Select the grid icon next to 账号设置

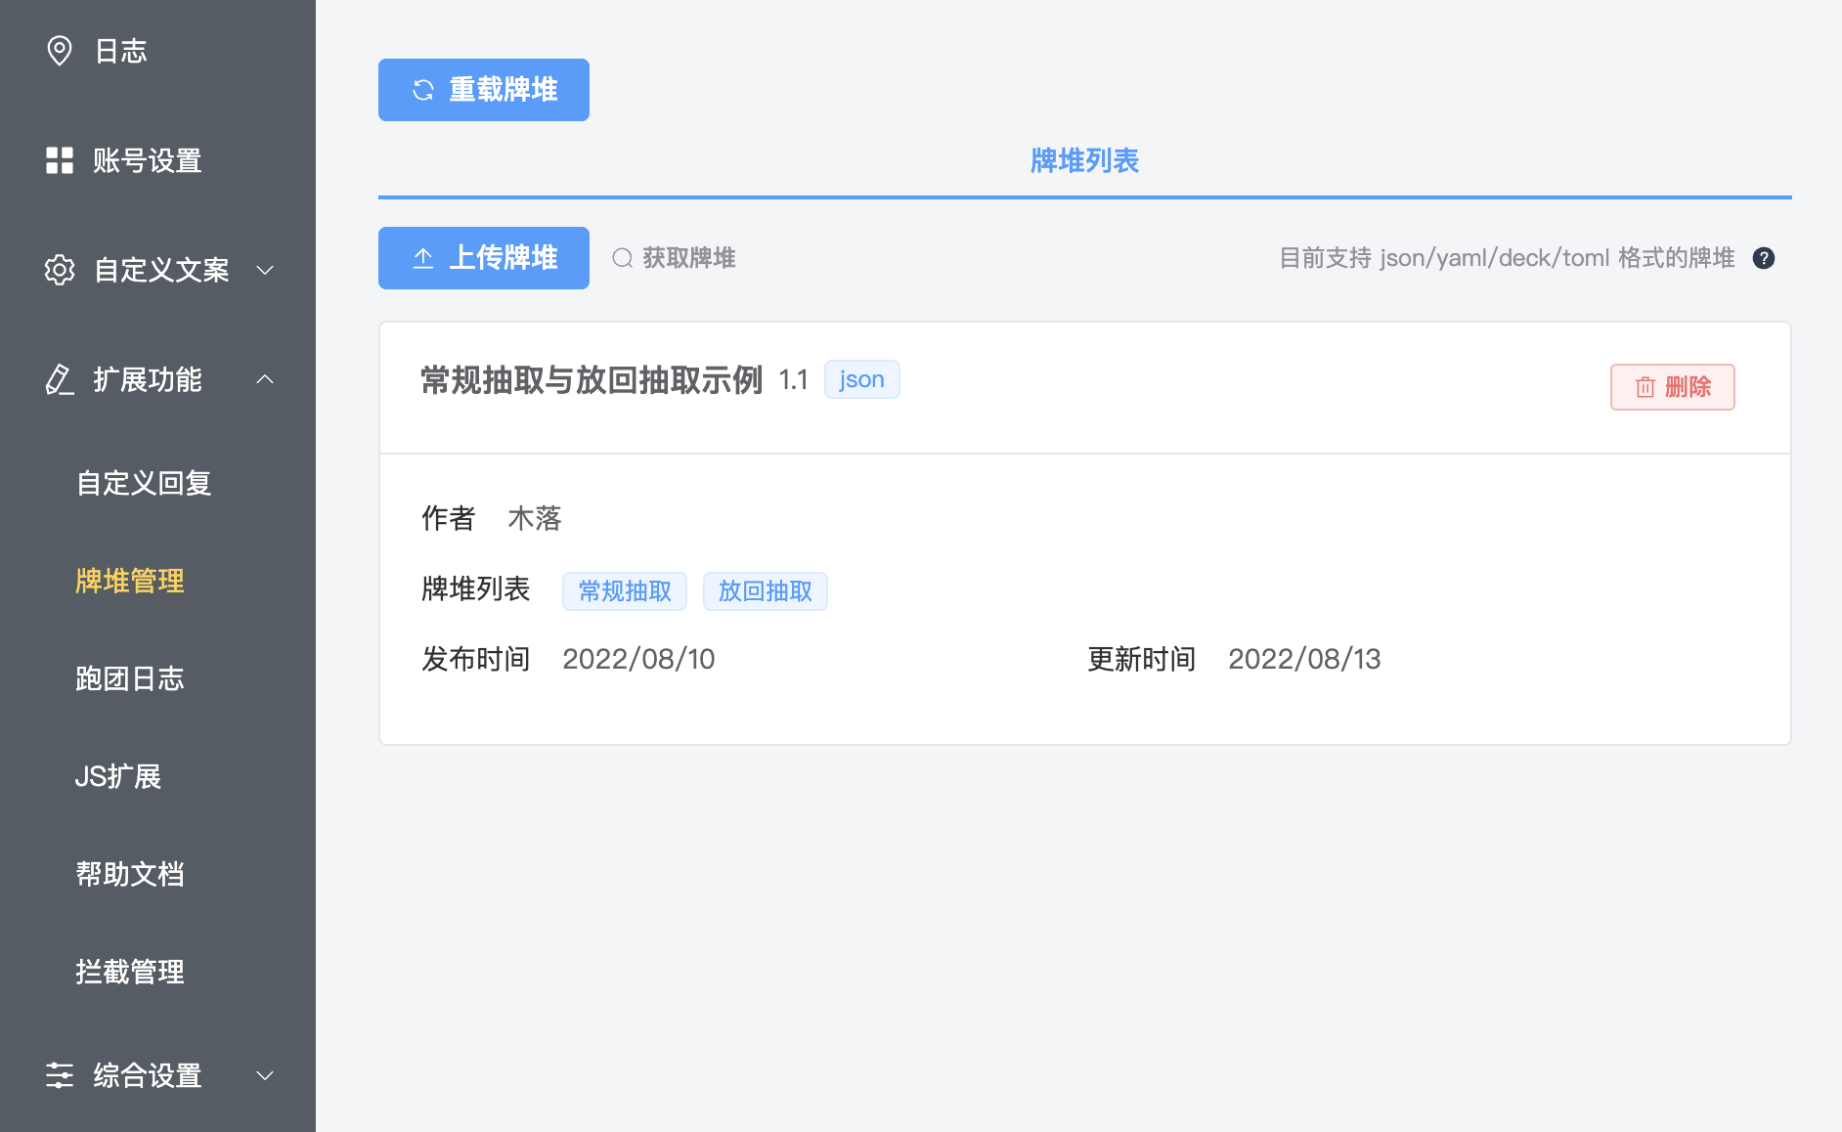pos(60,160)
